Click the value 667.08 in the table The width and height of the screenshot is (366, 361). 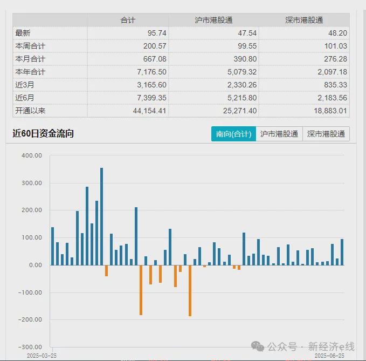(x=155, y=59)
